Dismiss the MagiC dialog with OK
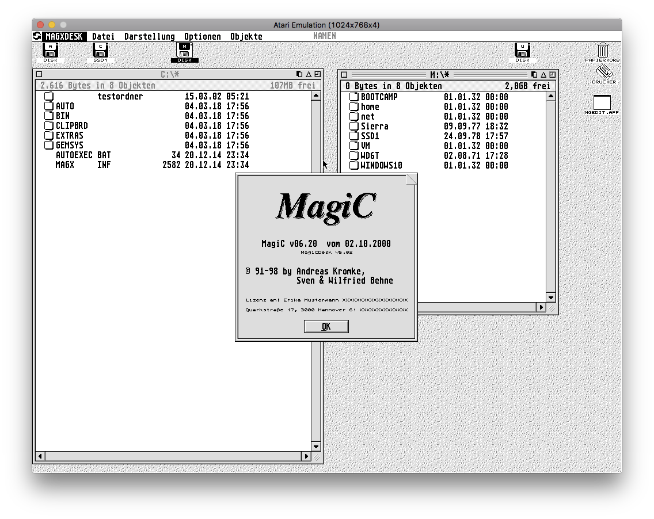This screenshot has height=519, width=654. 326,326
